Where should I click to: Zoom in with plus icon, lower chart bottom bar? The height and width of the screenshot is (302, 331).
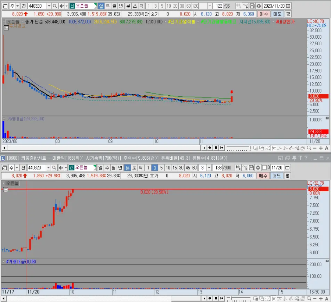point(321,299)
